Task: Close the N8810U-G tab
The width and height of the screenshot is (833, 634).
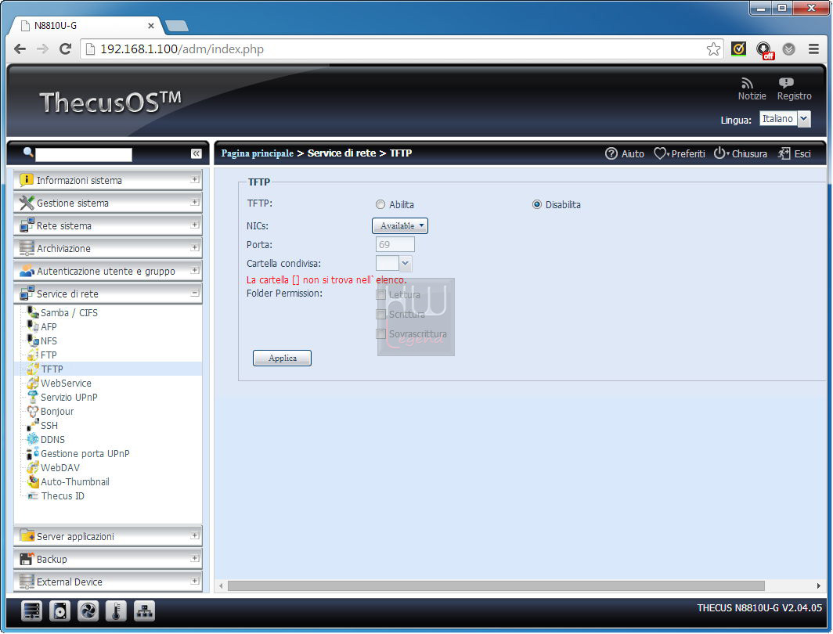Action: point(151,26)
